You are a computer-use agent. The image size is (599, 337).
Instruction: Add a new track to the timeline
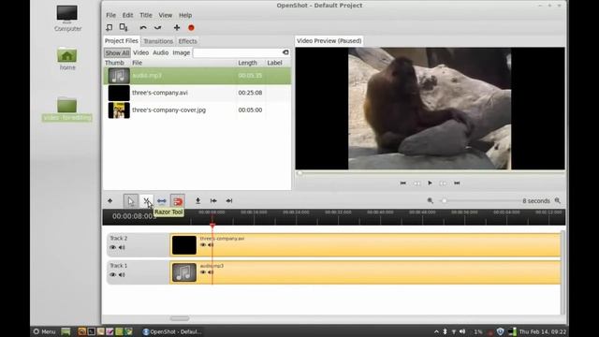pos(110,200)
